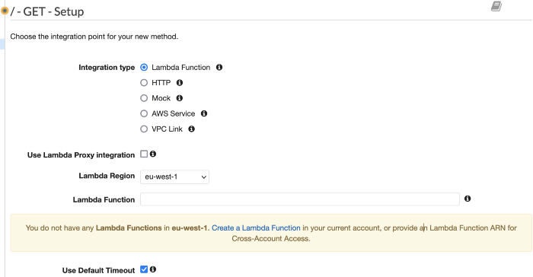Image resolution: width=533 pixels, height=277 pixels.
Task: Open the documentation book icon
Action: pyautogui.click(x=496, y=6)
